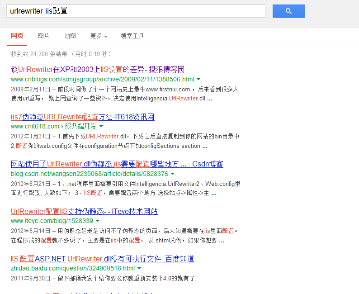
Task: Click the result count text '找到约 24,300 条结果'
Action: pyautogui.click(x=61, y=54)
